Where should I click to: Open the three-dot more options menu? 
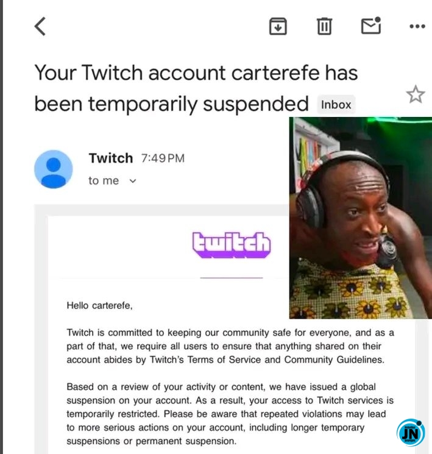click(x=417, y=26)
